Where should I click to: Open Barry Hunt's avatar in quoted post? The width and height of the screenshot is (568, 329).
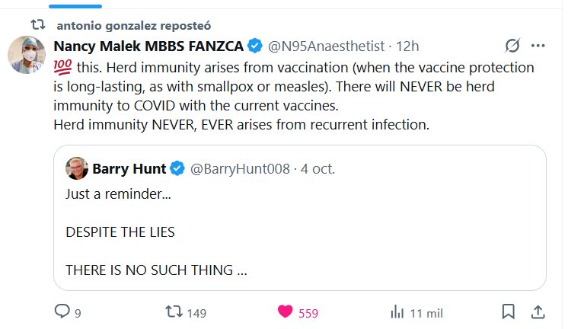(x=77, y=168)
